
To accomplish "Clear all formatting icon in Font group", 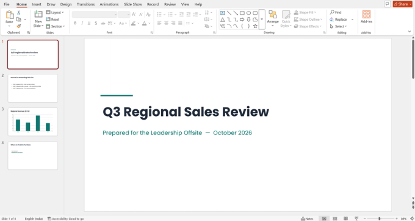I will [x=148, y=14].
